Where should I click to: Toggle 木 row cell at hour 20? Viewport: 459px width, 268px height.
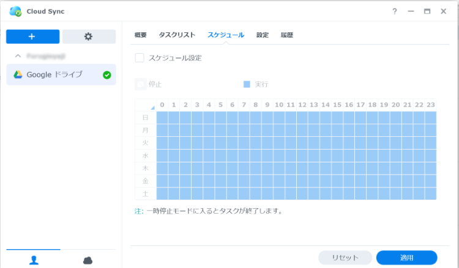tap(395, 168)
